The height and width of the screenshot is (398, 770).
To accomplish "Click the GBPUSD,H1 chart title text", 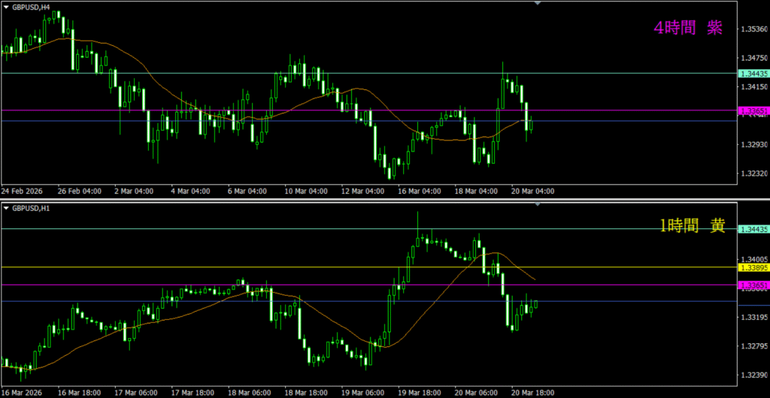I will (x=31, y=207).
